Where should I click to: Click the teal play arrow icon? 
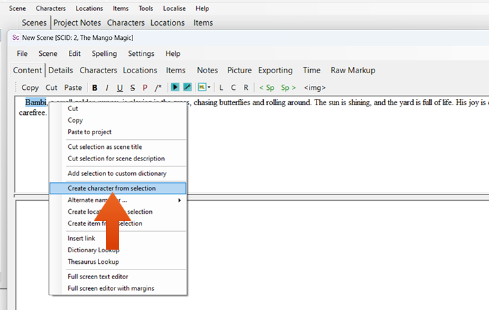(175, 87)
